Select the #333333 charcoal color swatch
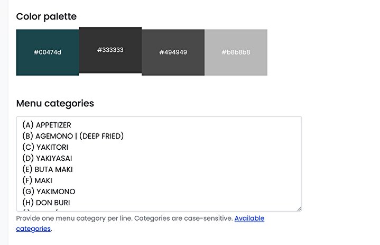Screen dimensions: 380x245 click(110, 50)
